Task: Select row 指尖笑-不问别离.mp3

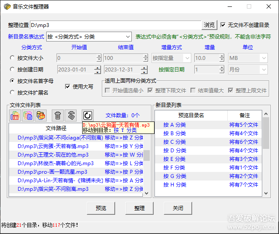Action: [x=76, y=189]
